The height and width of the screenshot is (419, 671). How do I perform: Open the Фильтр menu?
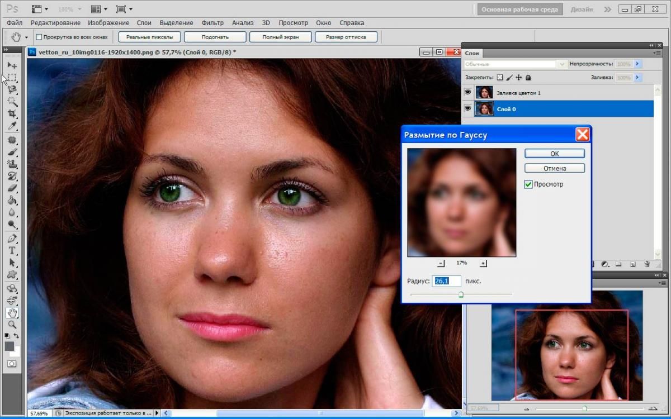tap(212, 23)
